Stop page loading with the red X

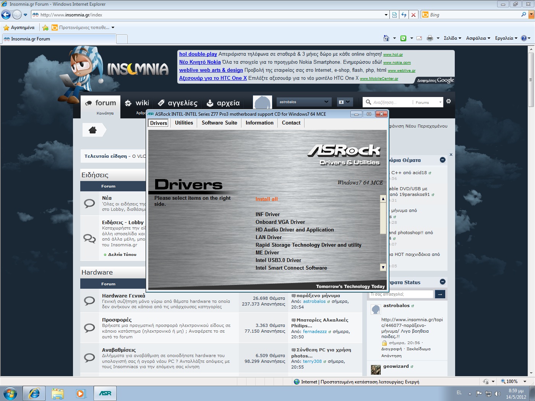(x=413, y=15)
